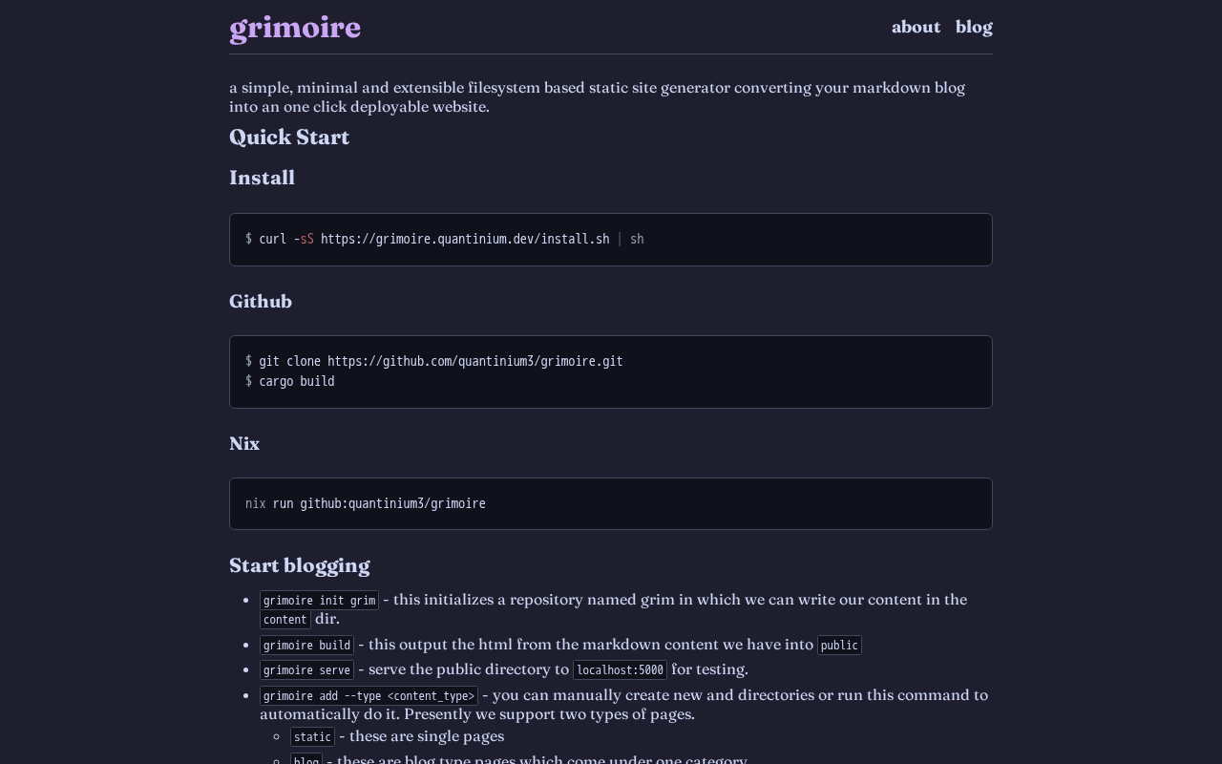Click the 'localhost:5000' inline code
The width and height of the screenshot is (1222, 764).
(620, 670)
